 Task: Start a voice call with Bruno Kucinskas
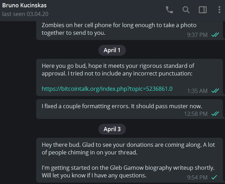coord(169,10)
